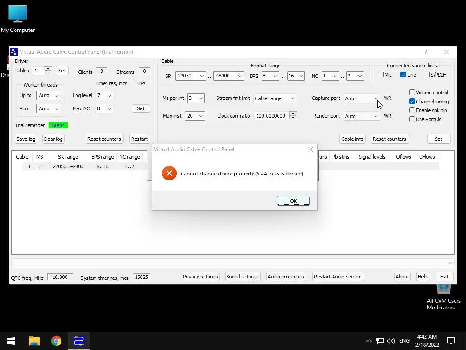Click the red error icon in dialog
This screenshot has height=350, width=466.
coord(169,174)
